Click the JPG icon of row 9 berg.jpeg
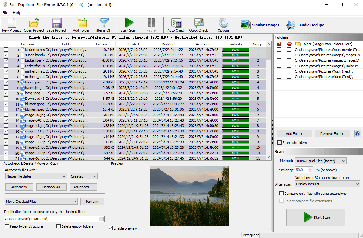This screenshot has height=238, width=363. [22, 93]
